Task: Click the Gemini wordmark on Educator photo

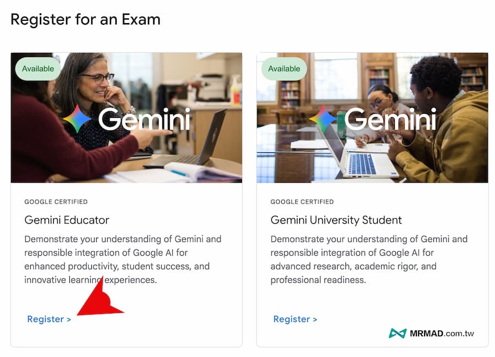Action: 144,119
